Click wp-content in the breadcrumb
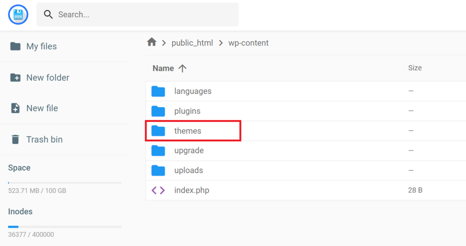 point(248,43)
